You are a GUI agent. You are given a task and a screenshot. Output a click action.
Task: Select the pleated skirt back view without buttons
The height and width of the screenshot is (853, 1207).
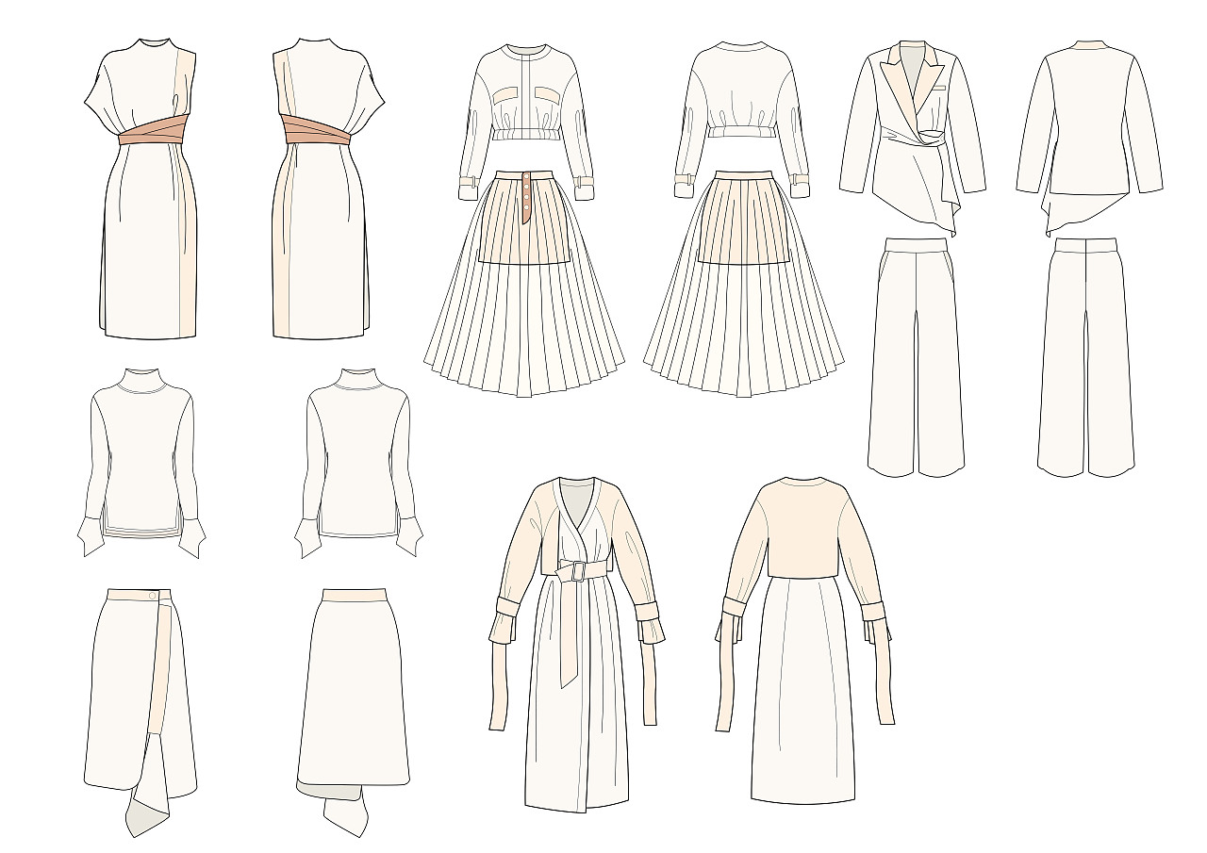744,283
